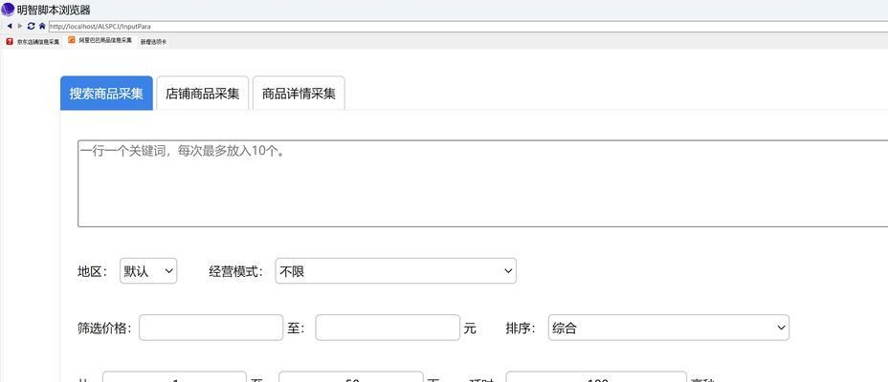
Task: Open the 经营模式 dropdown showing 不限
Action: click(x=396, y=271)
